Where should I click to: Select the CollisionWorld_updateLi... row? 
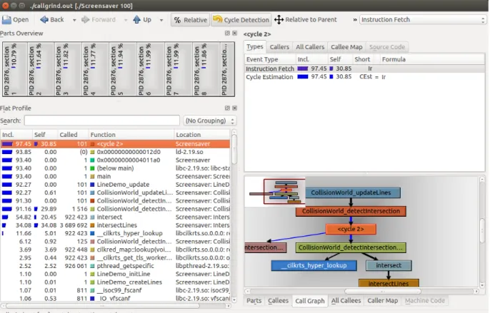coord(115,193)
